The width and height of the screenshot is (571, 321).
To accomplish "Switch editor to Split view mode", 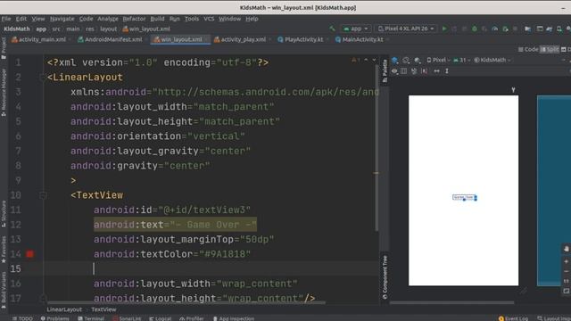I will point(550,49).
